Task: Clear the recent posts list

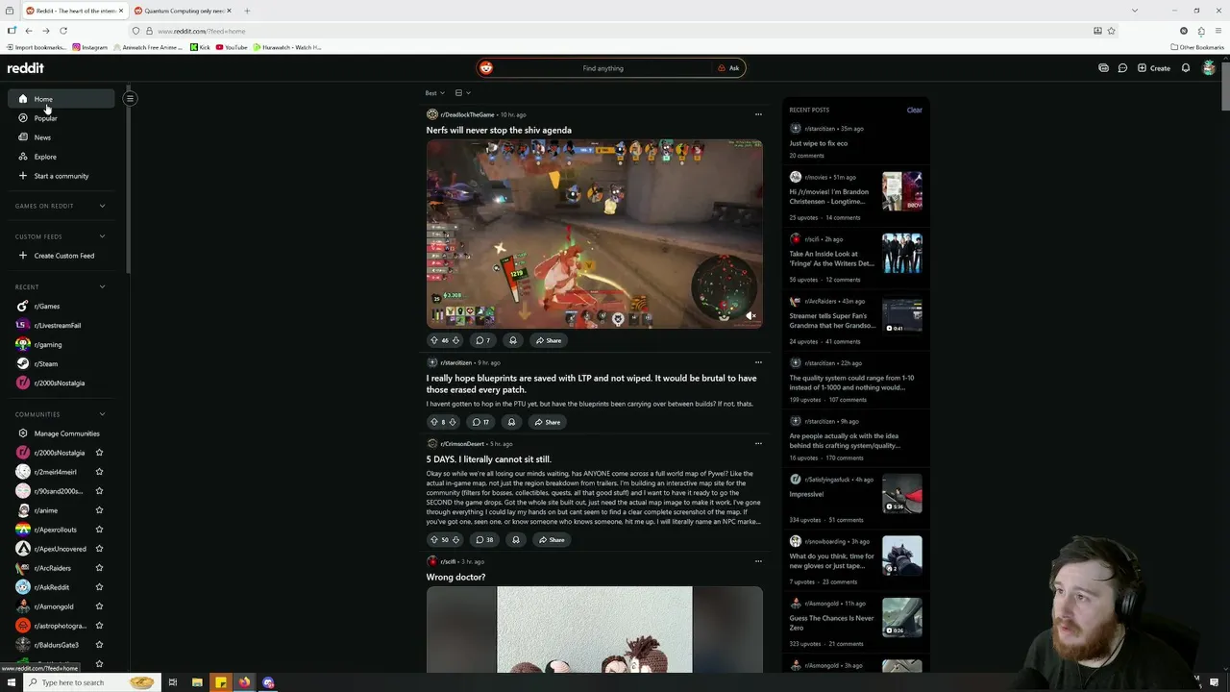Action: click(x=914, y=110)
